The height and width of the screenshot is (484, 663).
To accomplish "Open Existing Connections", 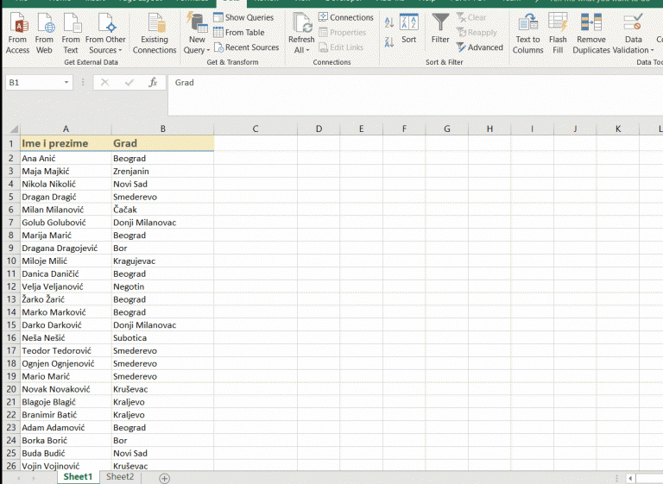I will point(155,34).
